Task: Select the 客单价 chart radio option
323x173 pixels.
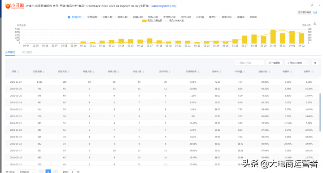Action: click(206, 17)
